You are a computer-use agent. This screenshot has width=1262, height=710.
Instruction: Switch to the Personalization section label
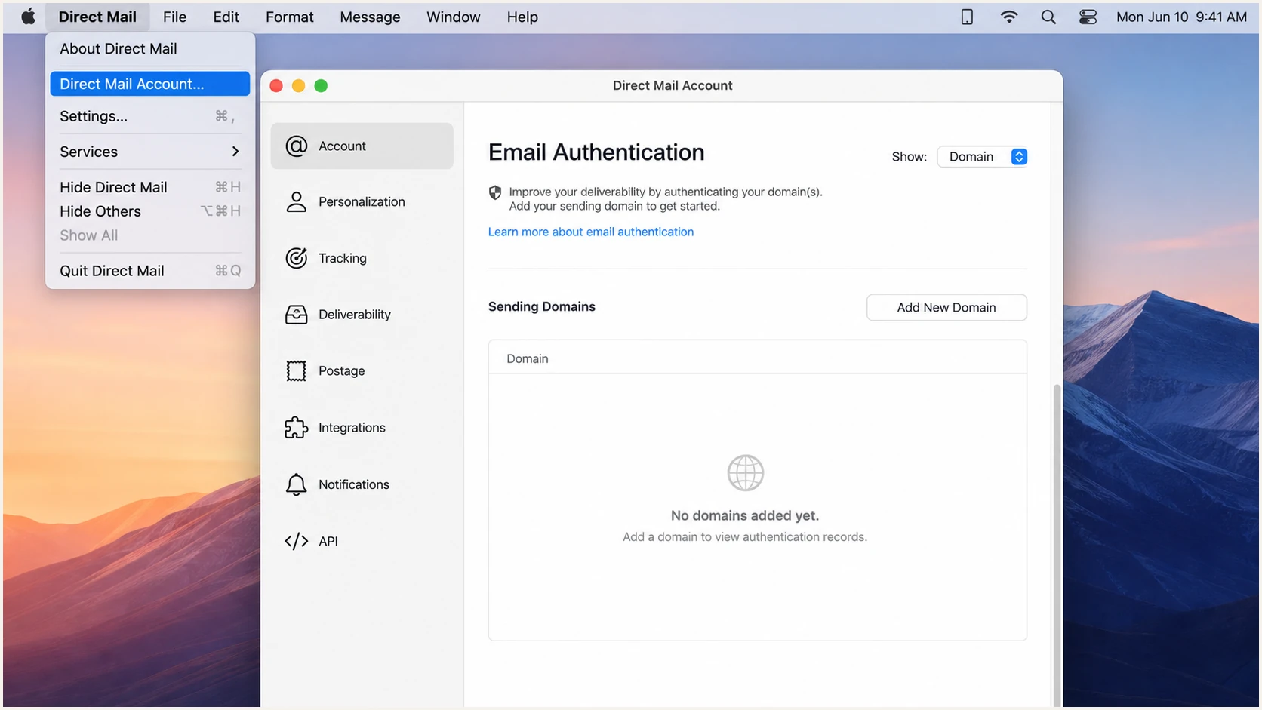(x=362, y=201)
